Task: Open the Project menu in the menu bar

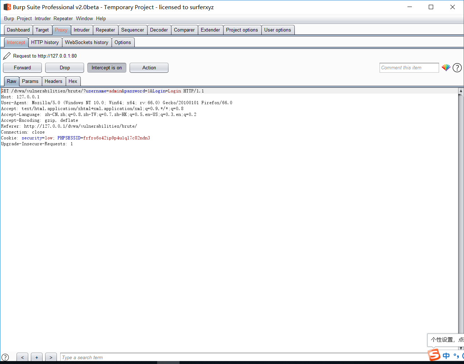Action: pos(24,18)
